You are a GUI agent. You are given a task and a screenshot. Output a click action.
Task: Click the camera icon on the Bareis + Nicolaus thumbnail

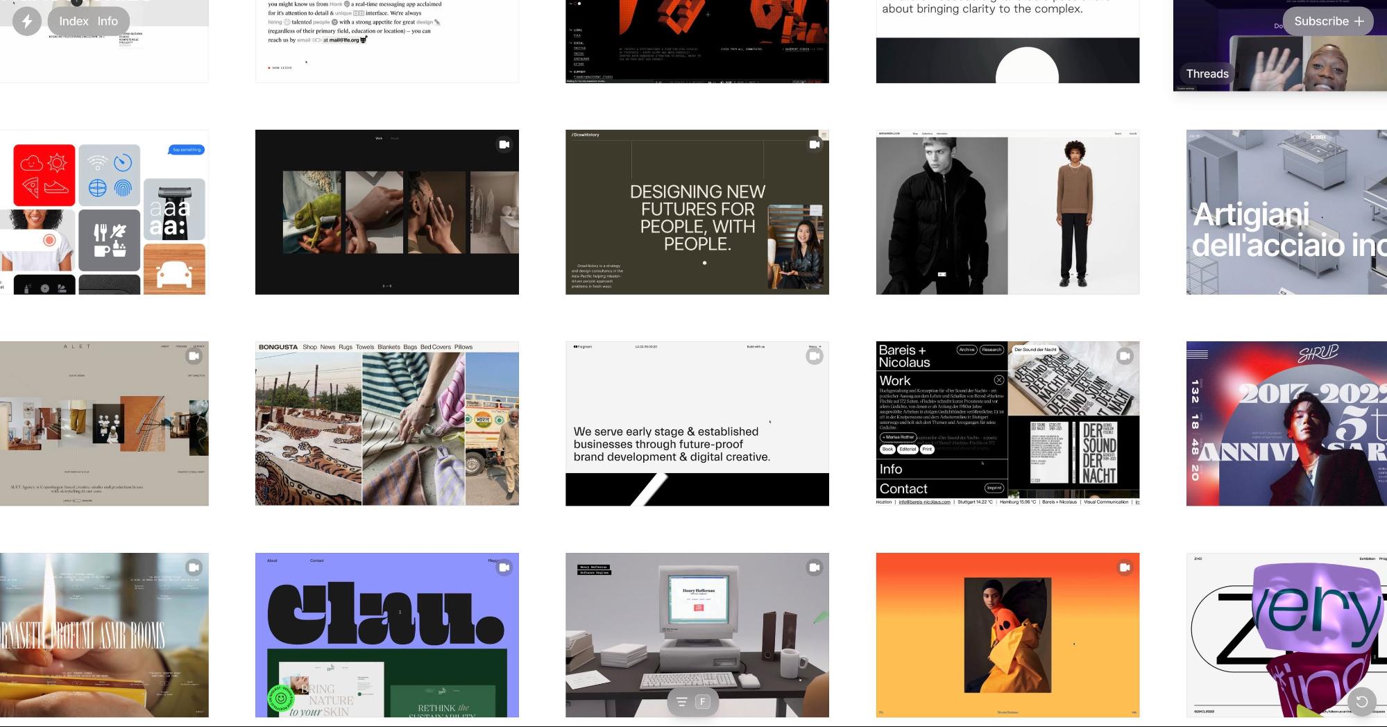(1125, 356)
